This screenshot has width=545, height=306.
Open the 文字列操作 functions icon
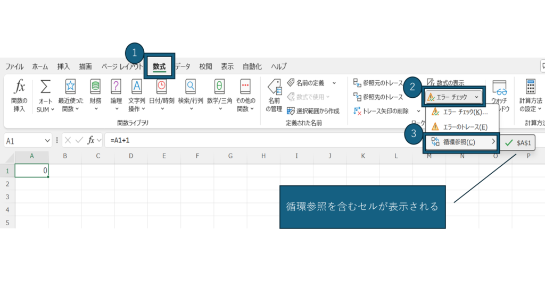tap(136, 87)
